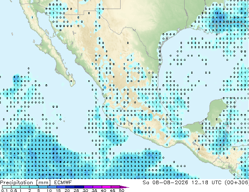This screenshot has width=249, height=192.
Task: Select the 20–25 mm legend color swatch
Action: pos(70,187)
